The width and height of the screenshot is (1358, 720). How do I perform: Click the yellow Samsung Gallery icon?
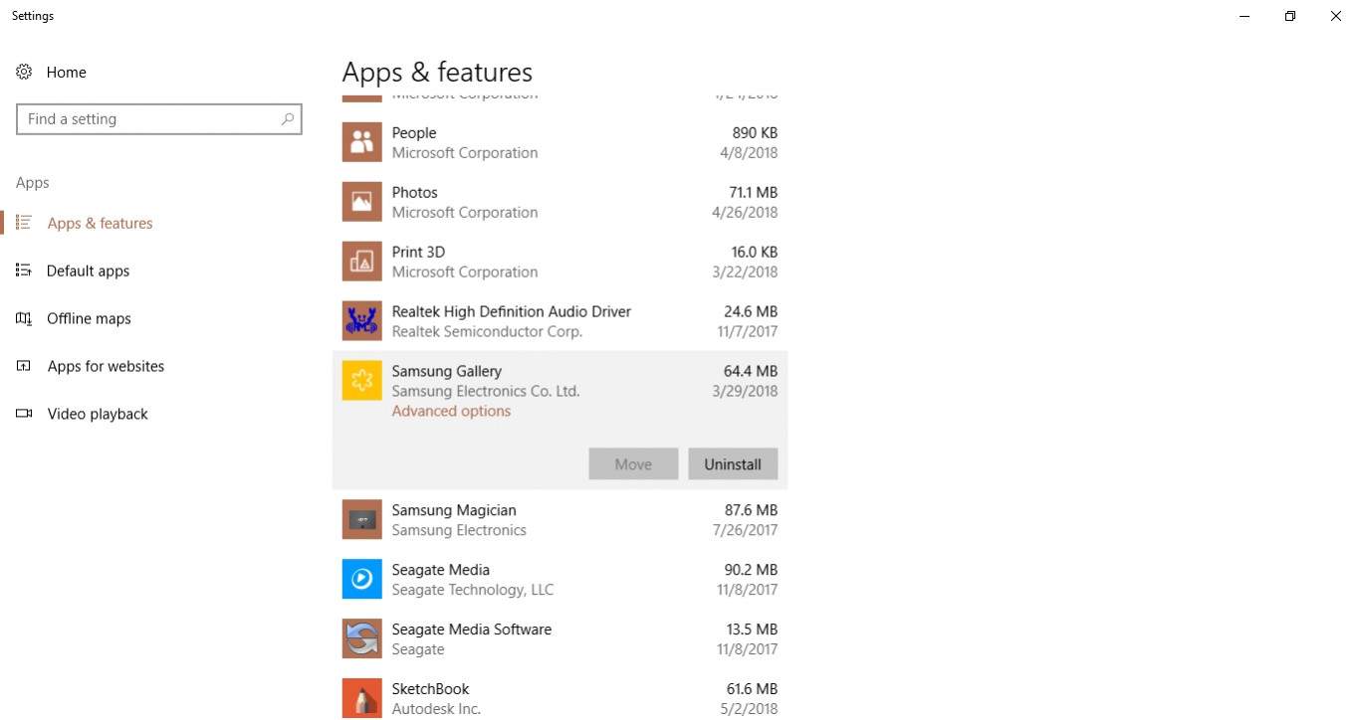tap(361, 381)
